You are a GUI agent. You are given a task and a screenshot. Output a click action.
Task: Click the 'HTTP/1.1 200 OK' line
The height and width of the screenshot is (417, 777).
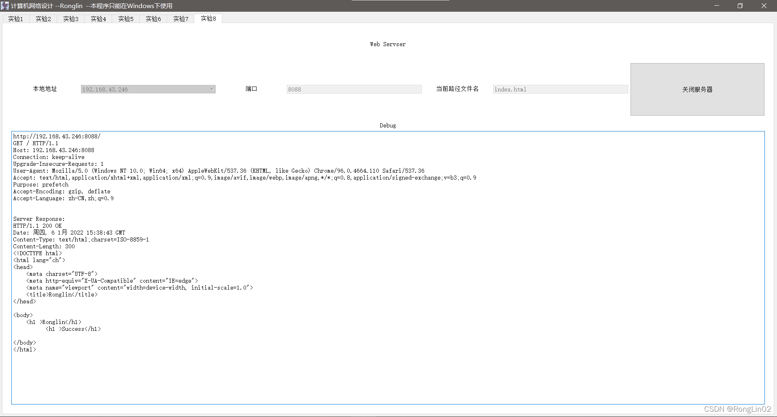(x=37, y=226)
